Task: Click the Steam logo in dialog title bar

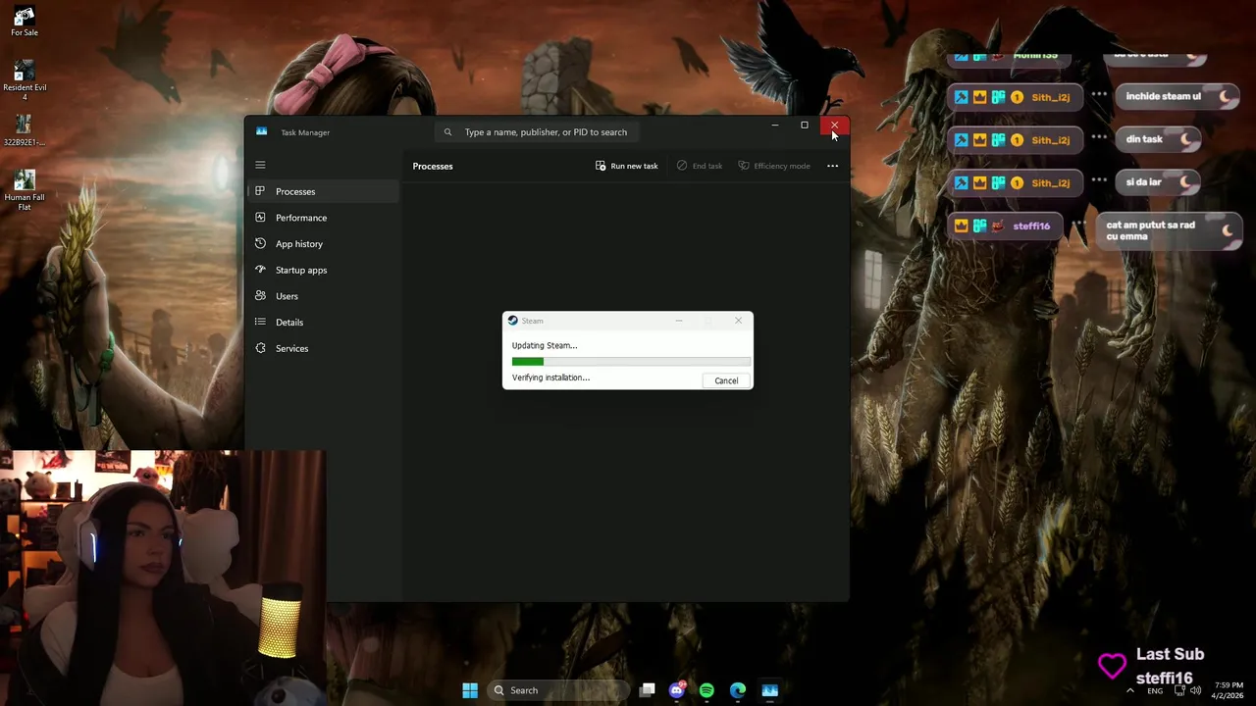Action: click(x=512, y=321)
